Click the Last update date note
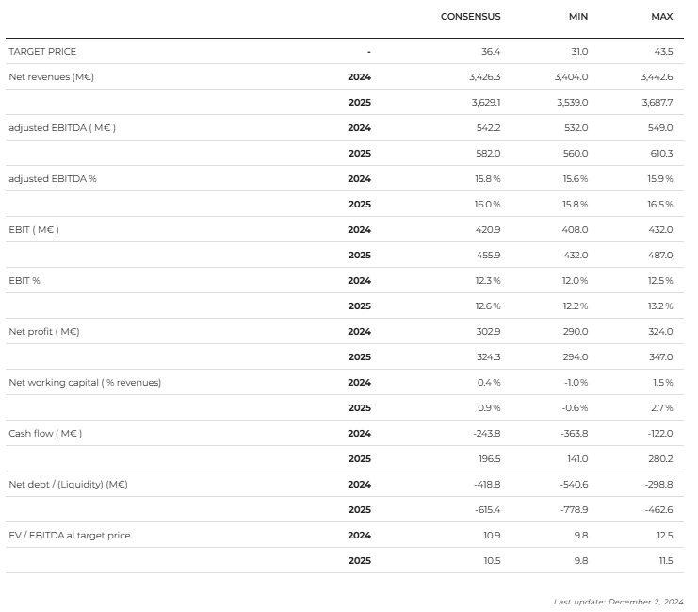Viewport: 698px width, 612px height. coord(619,601)
